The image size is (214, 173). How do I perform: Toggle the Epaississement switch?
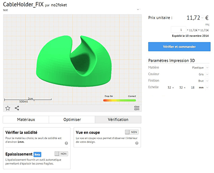[x=61, y=154]
